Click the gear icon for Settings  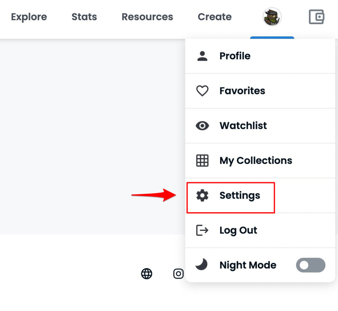coord(202,195)
